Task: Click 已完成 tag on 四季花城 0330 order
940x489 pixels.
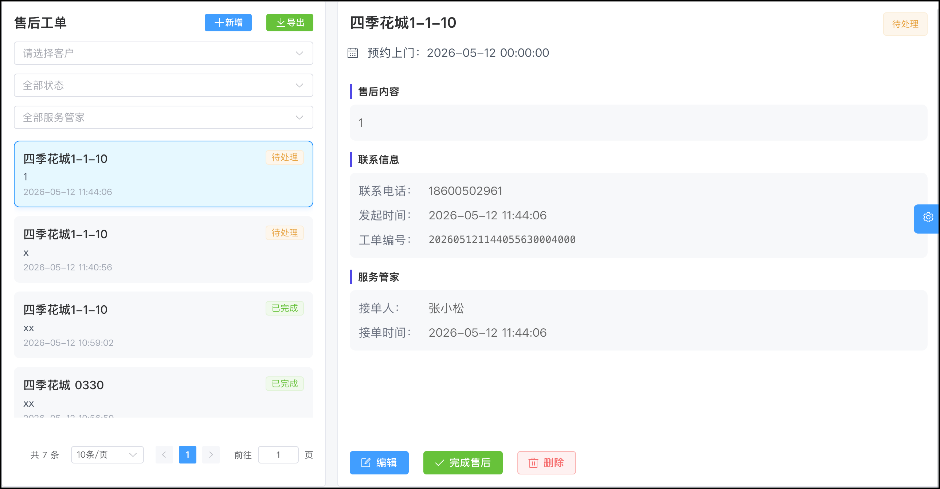Action: click(285, 384)
